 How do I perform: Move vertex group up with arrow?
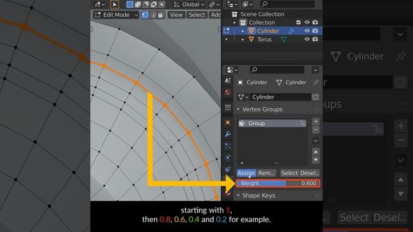point(316,152)
